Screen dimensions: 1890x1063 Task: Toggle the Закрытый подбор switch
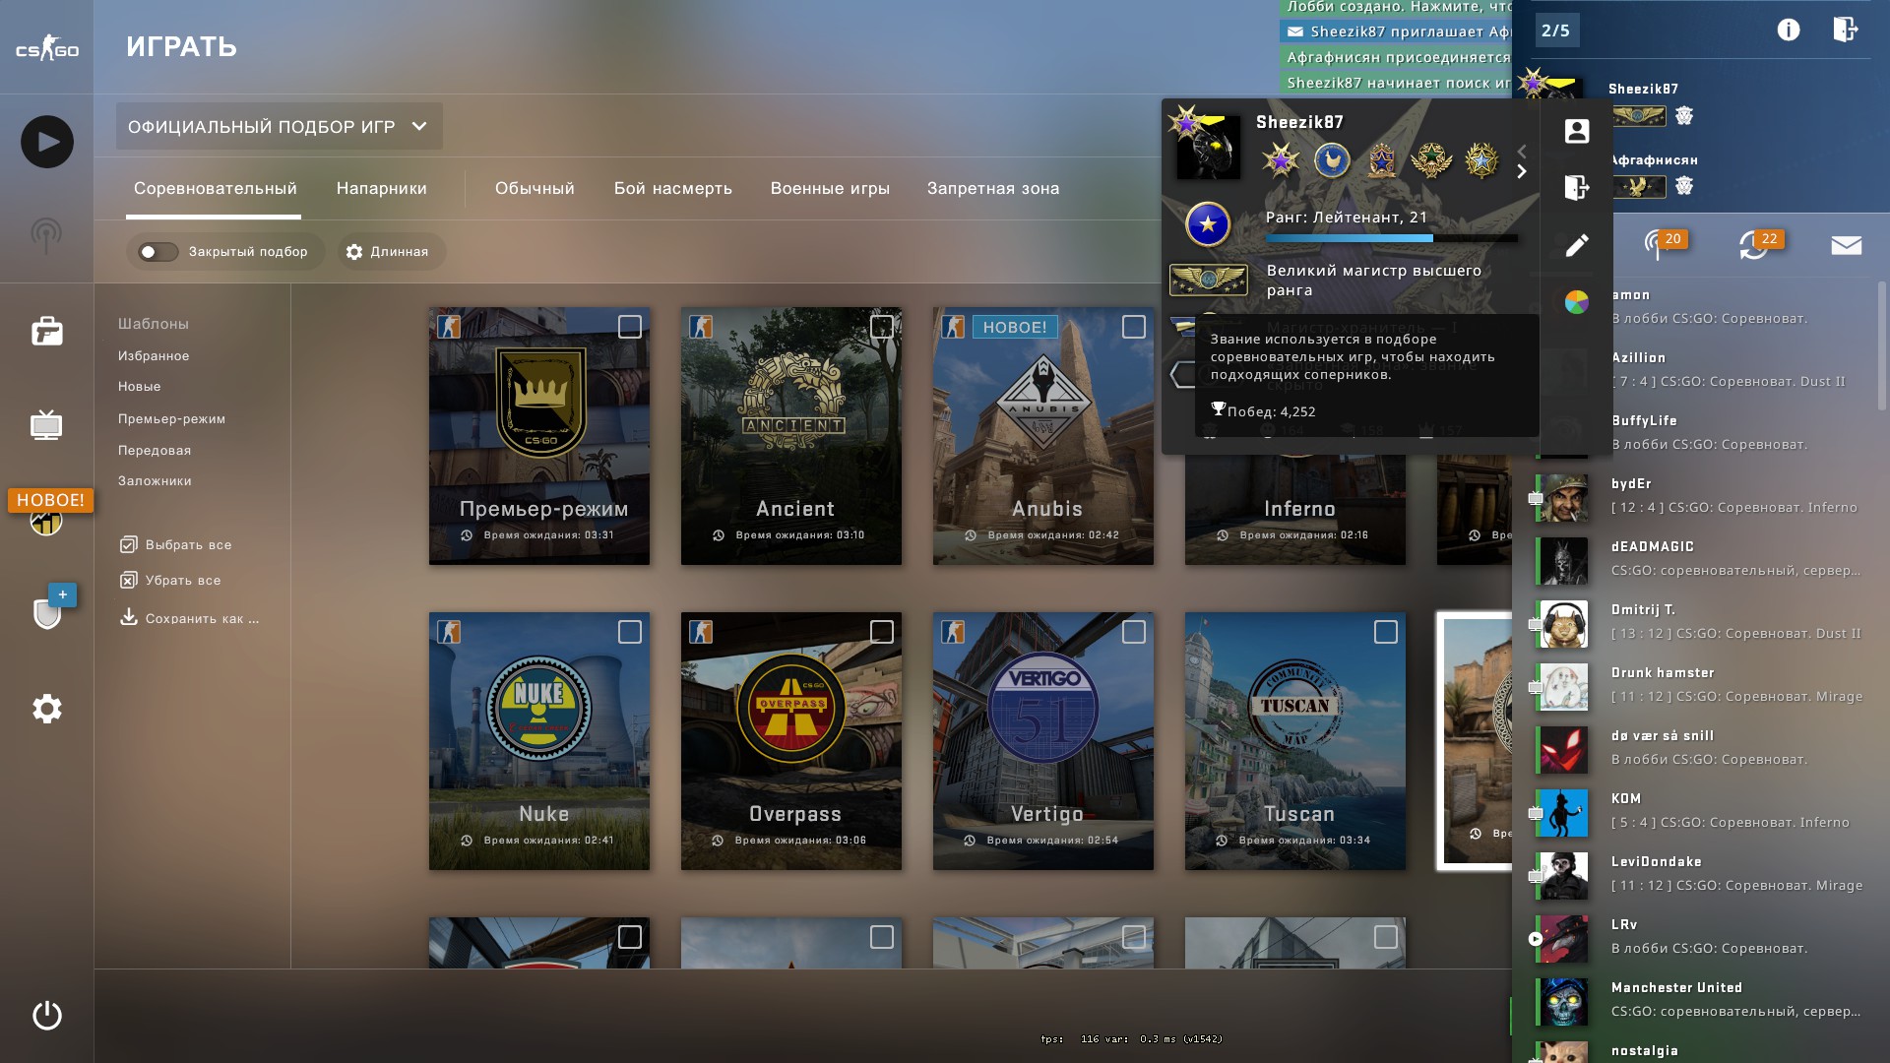157,252
